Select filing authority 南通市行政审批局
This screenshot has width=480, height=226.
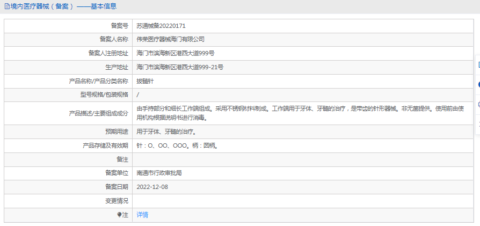pos(159,173)
